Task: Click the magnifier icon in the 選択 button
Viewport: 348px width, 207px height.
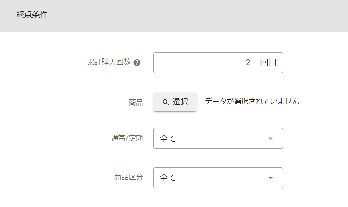Action: click(165, 102)
